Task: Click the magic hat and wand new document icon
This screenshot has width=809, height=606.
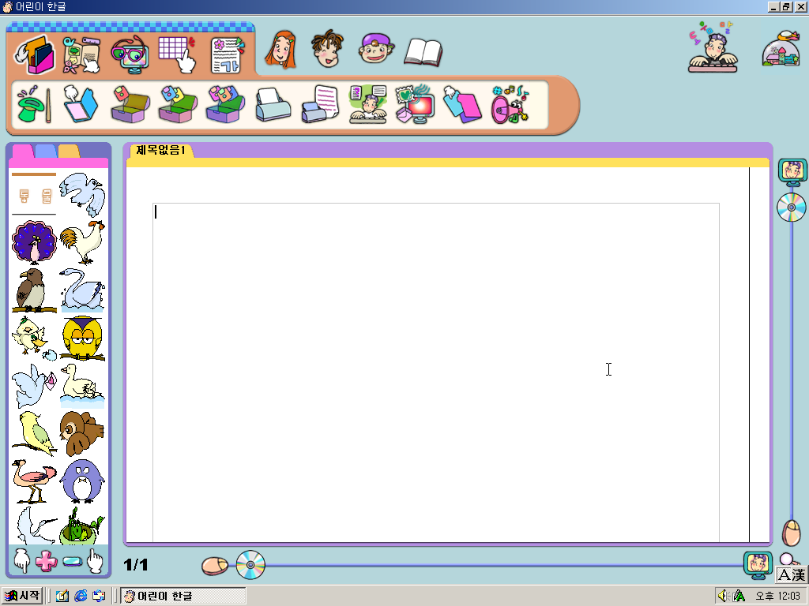Action: 34,105
